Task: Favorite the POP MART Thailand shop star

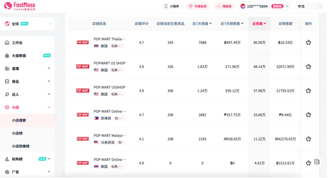Action: [309, 43]
